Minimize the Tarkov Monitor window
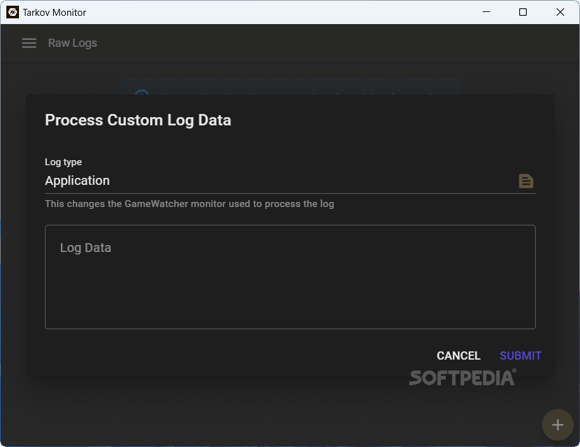580x447 pixels. 486,12
